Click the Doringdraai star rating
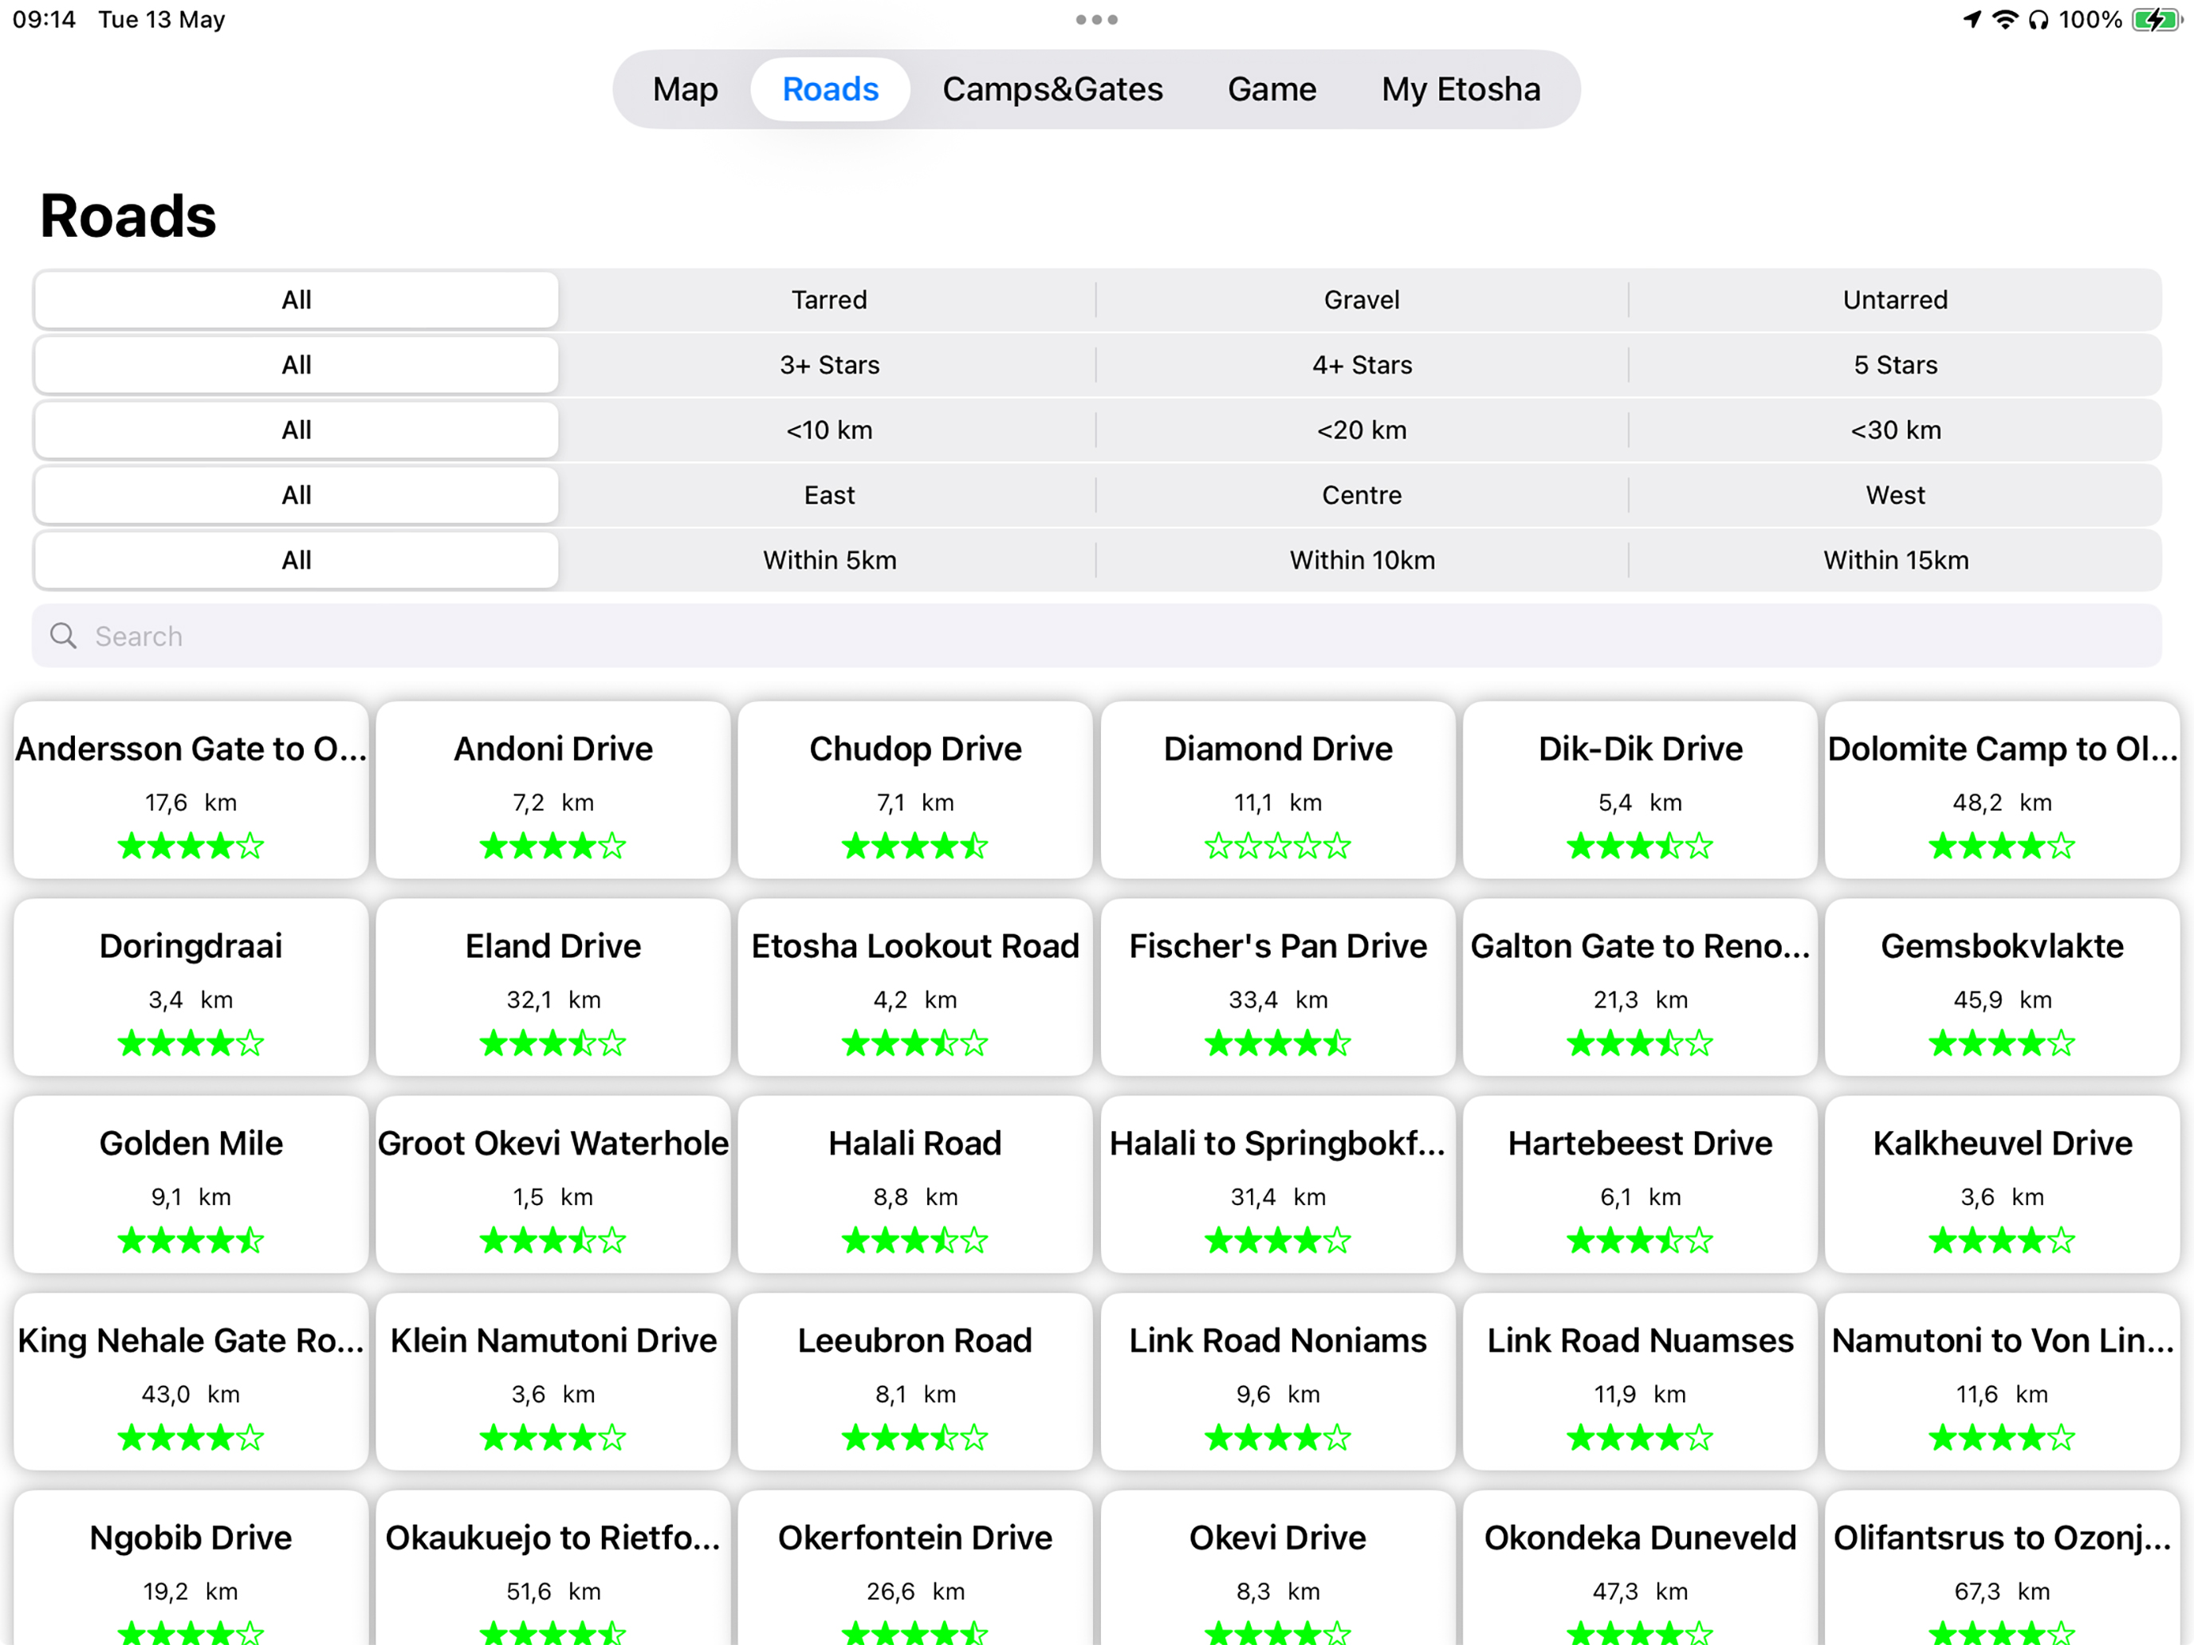 [191, 1043]
